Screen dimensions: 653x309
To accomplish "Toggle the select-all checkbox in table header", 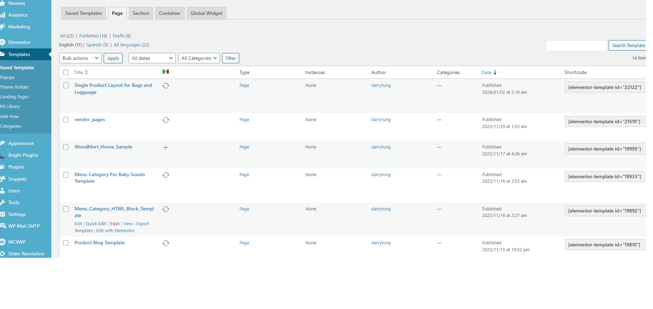I will (66, 72).
